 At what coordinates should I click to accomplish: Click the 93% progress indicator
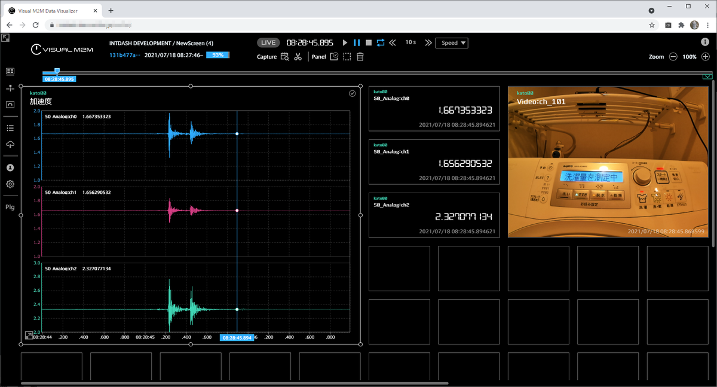pos(218,55)
